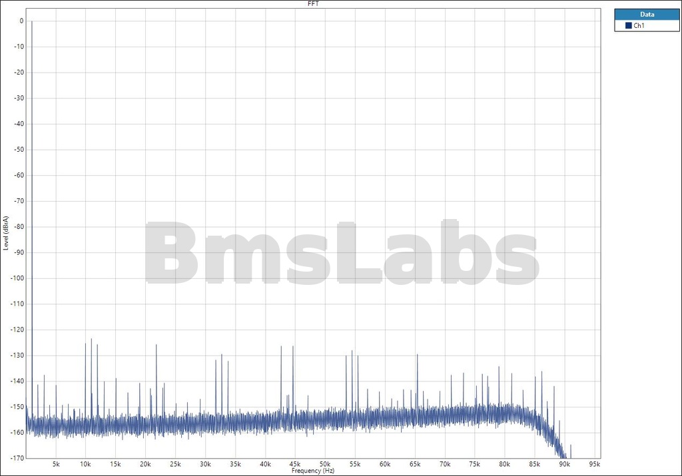The height and width of the screenshot is (476, 682).
Task: Click the -170 level axis tick label
Action: pos(17,458)
